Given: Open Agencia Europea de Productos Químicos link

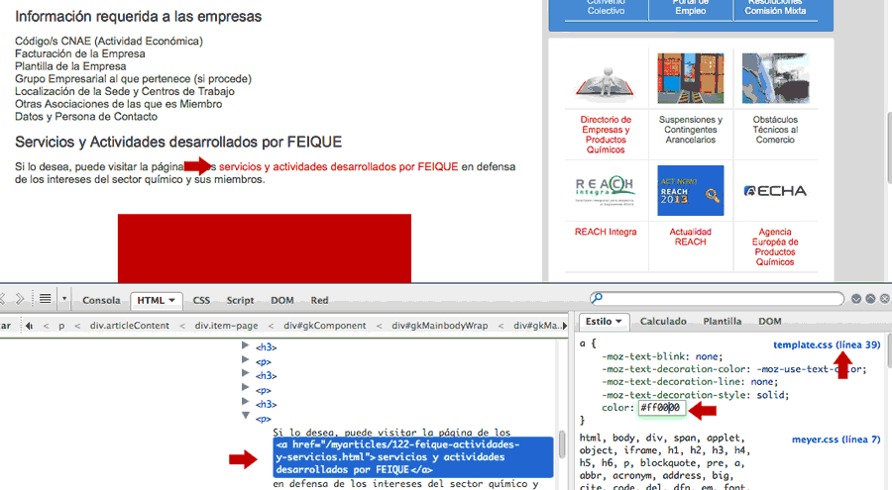Looking at the screenshot, I should tap(775, 246).
